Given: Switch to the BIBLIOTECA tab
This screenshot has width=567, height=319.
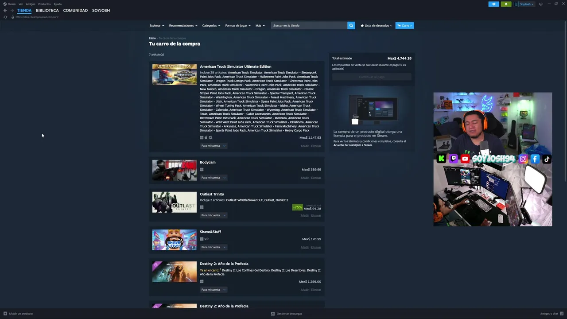Looking at the screenshot, I should coord(47,10).
